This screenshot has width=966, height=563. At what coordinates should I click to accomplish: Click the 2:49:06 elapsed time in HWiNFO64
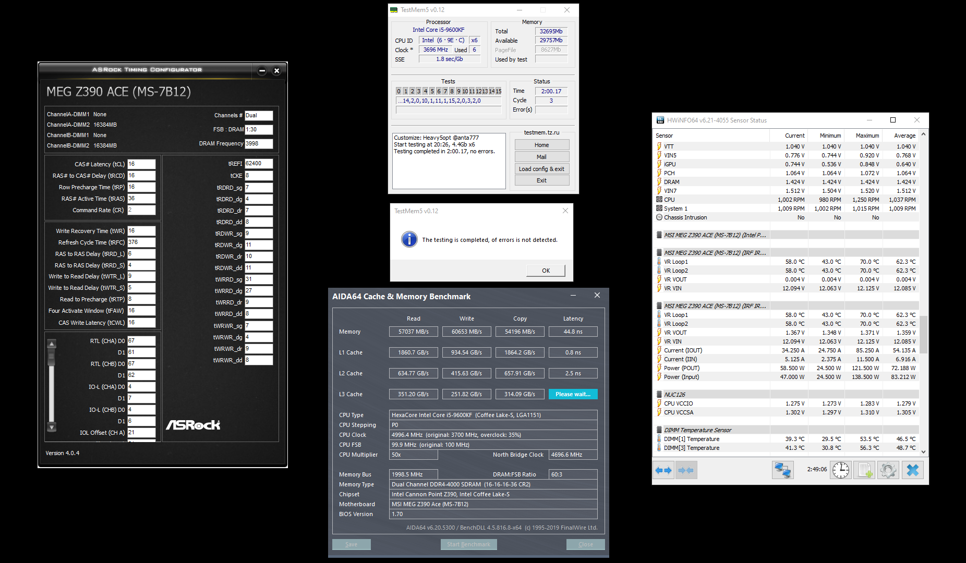817,469
